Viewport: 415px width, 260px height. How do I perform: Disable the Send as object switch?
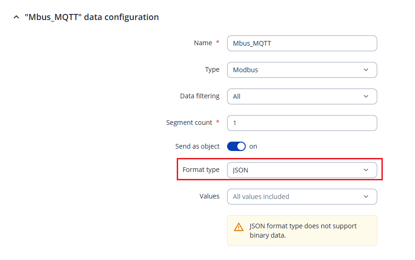(236, 146)
